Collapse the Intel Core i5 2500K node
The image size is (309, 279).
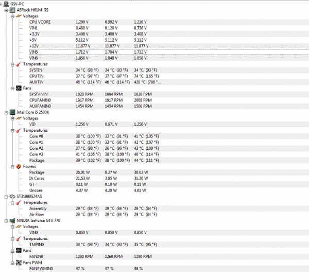point(6,112)
